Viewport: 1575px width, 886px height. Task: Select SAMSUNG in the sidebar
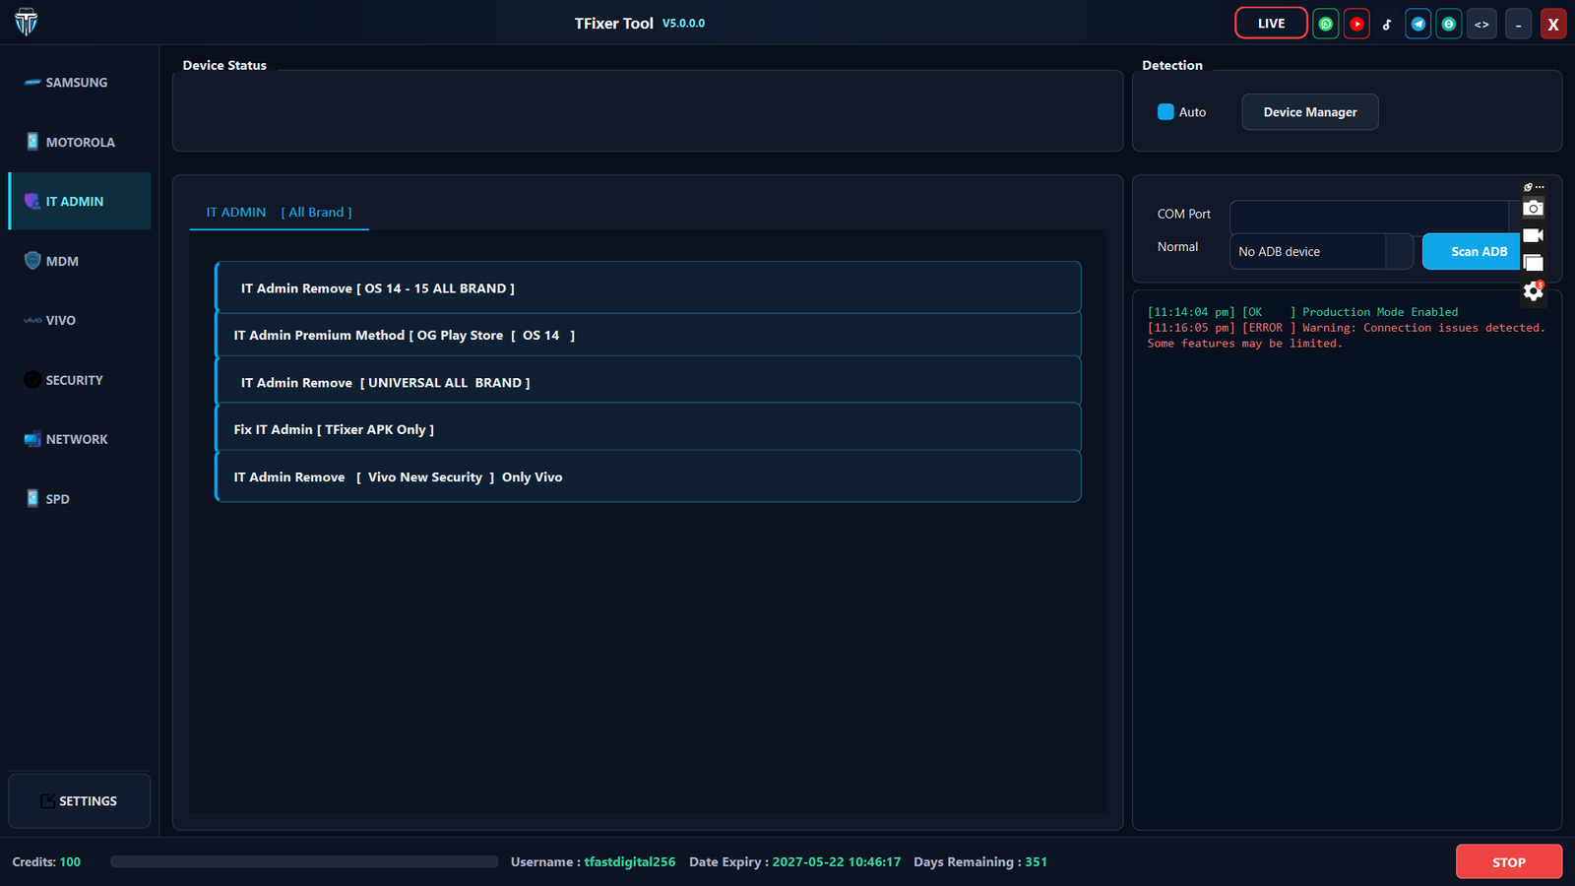click(80, 83)
